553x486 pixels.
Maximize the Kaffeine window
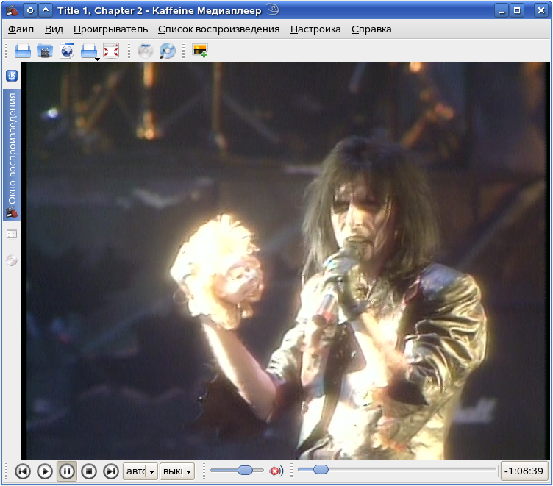click(517, 10)
